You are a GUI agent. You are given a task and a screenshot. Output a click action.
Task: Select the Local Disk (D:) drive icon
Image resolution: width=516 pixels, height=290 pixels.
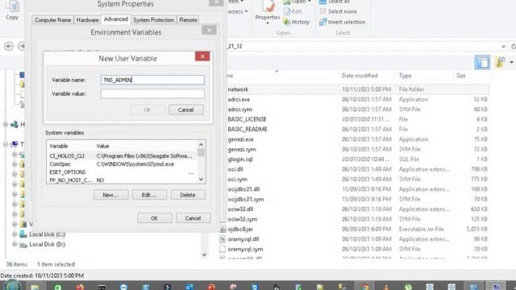23,245
